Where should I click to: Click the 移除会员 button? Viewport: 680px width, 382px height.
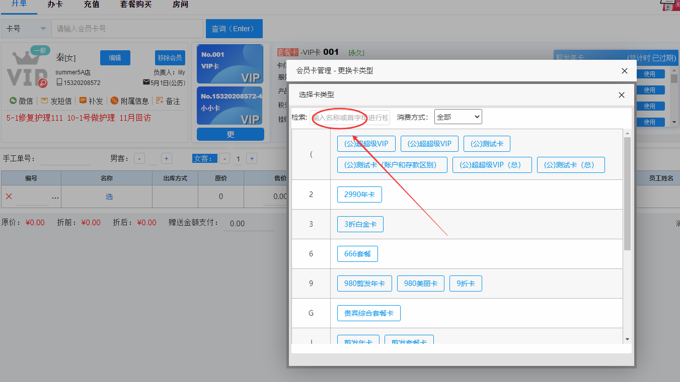coord(170,58)
